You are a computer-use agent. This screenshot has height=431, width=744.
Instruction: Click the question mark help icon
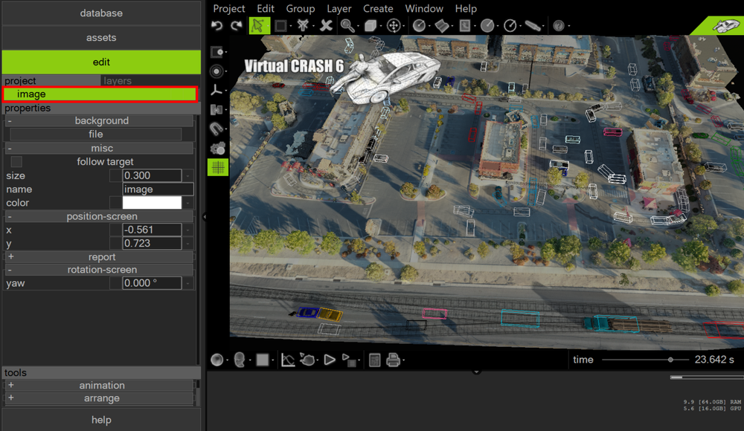[x=559, y=25]
